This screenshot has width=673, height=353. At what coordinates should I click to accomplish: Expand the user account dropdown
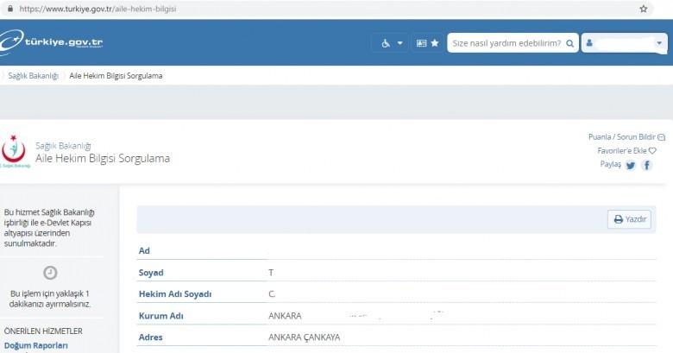pyautogui.click(x=625, y=42)
